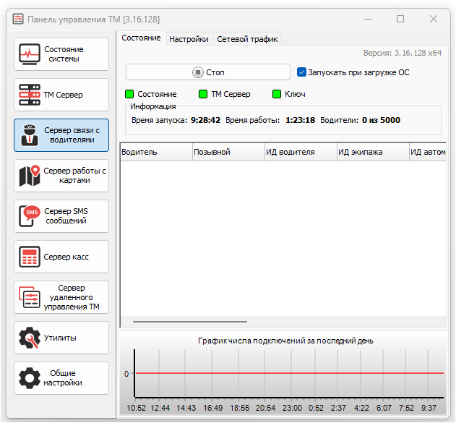Sort table by ИД водителя column
This screenshot has height=423, width=456.
[301, 152]
